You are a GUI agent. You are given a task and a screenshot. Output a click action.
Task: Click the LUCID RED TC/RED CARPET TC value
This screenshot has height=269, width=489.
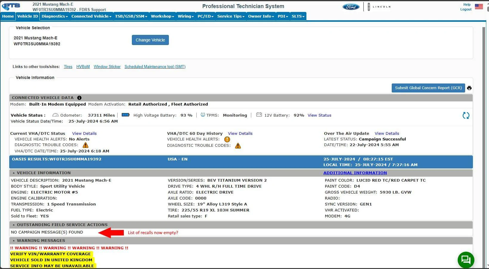391,180
